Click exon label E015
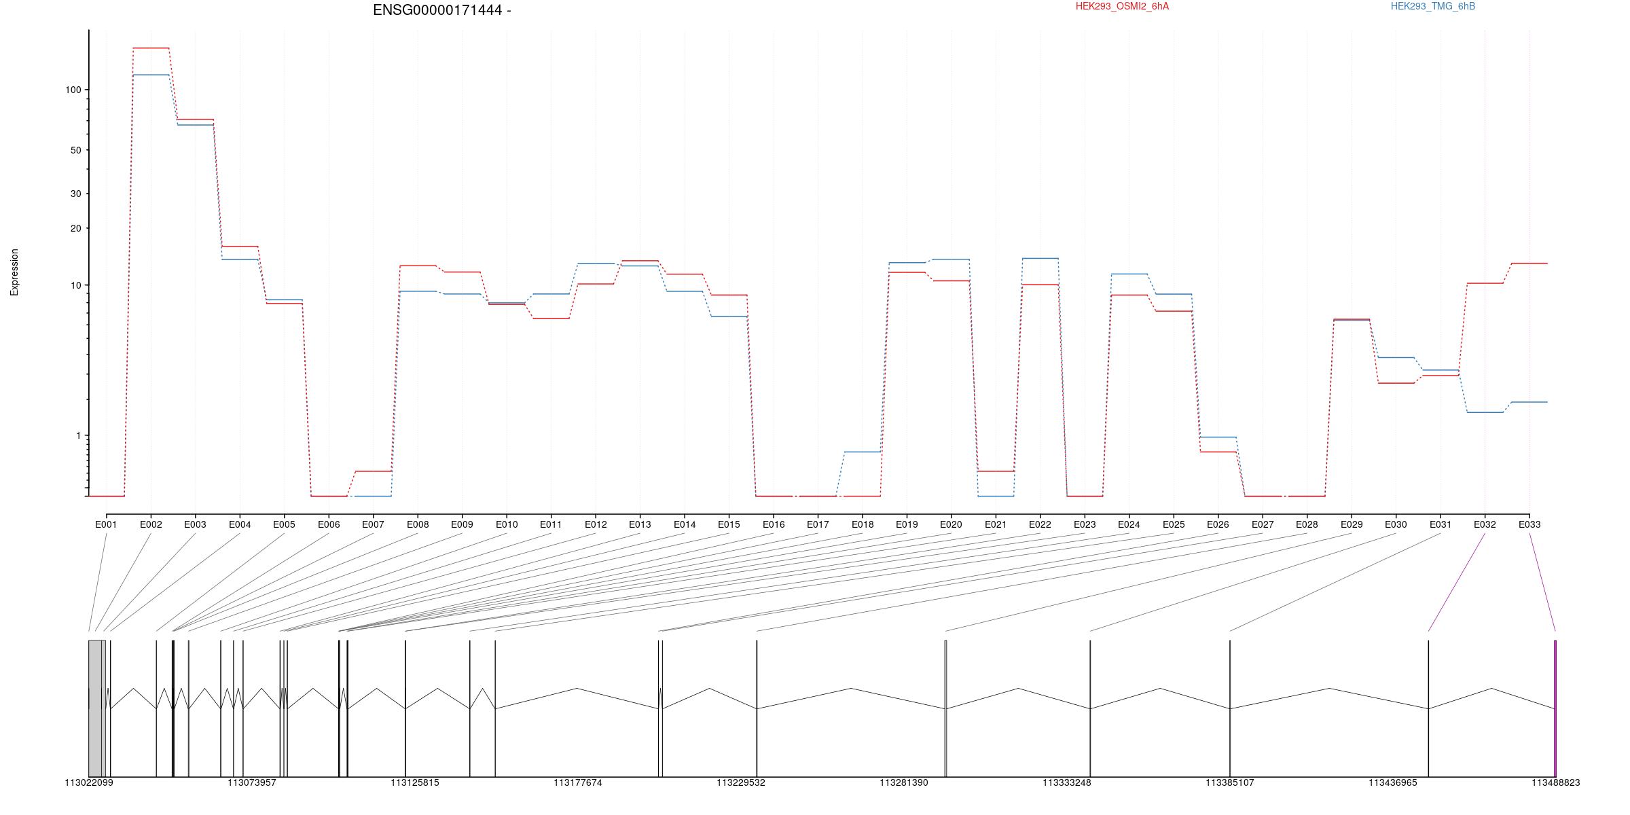 (x=729, y=524)
